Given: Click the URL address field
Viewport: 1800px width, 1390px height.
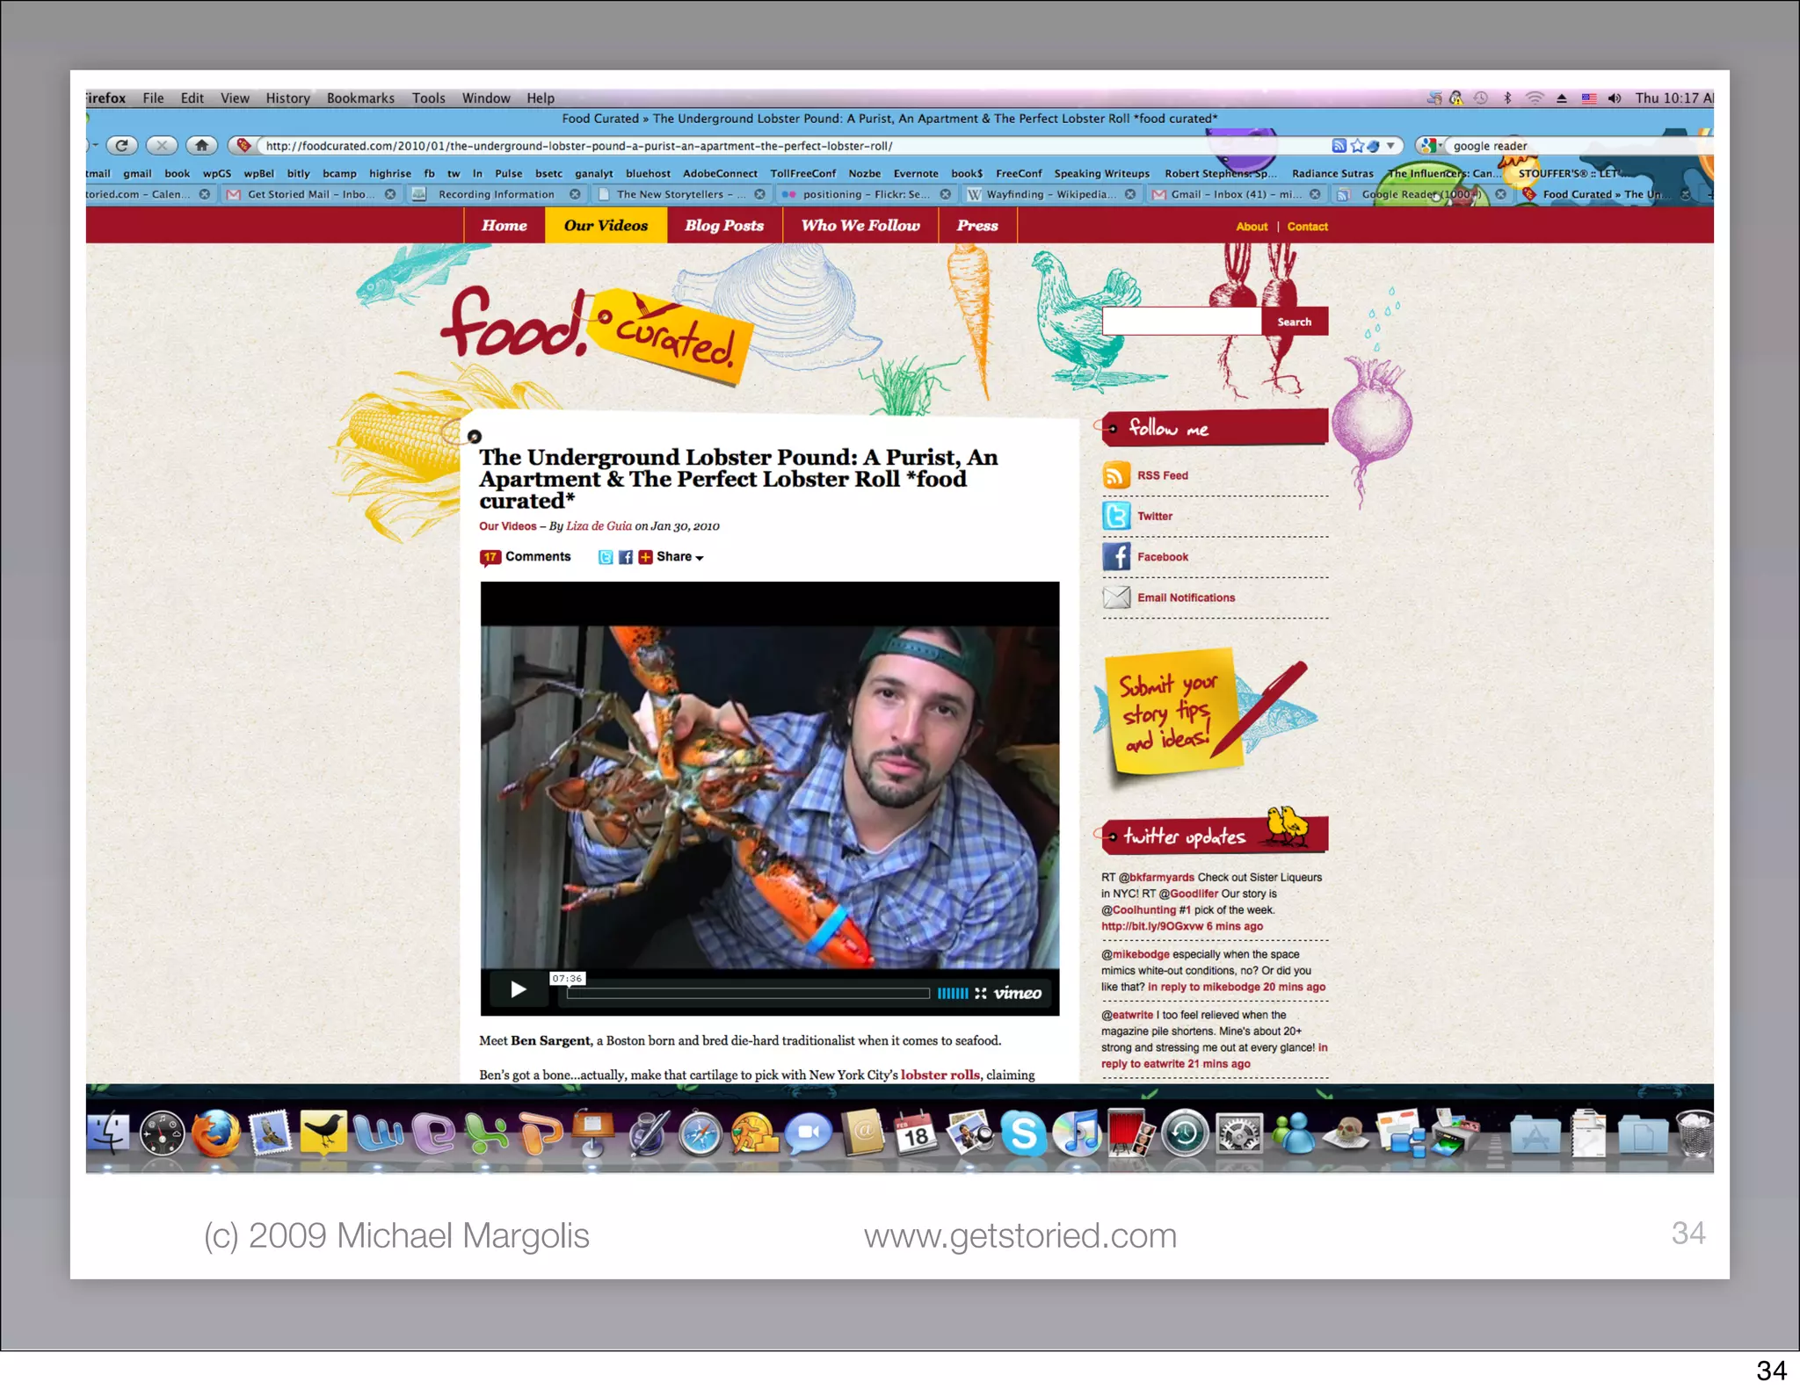Looking at the screenshot, I should [x=795, y=146].
